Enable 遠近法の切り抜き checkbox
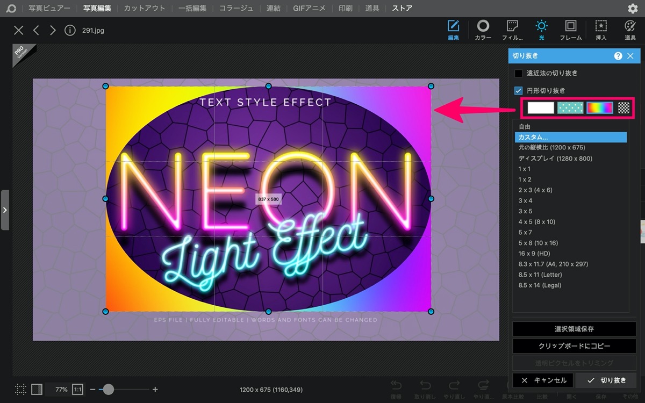This screenshot has width=645, height=403. (x=518, y=73)
